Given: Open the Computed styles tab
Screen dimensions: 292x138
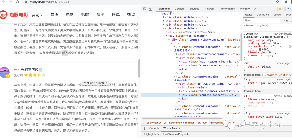Looking at the screenshot, I should [x=263, y=15].
